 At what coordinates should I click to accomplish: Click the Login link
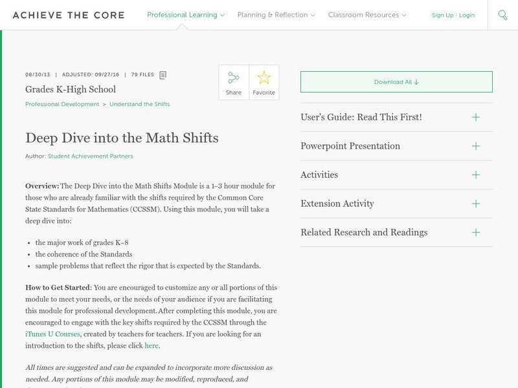pos(467,15)
